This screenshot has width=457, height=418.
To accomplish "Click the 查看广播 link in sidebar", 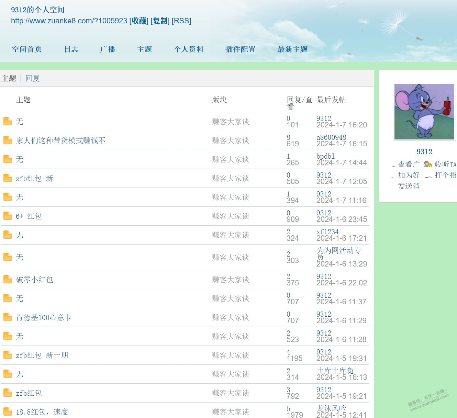I will 409,164.
